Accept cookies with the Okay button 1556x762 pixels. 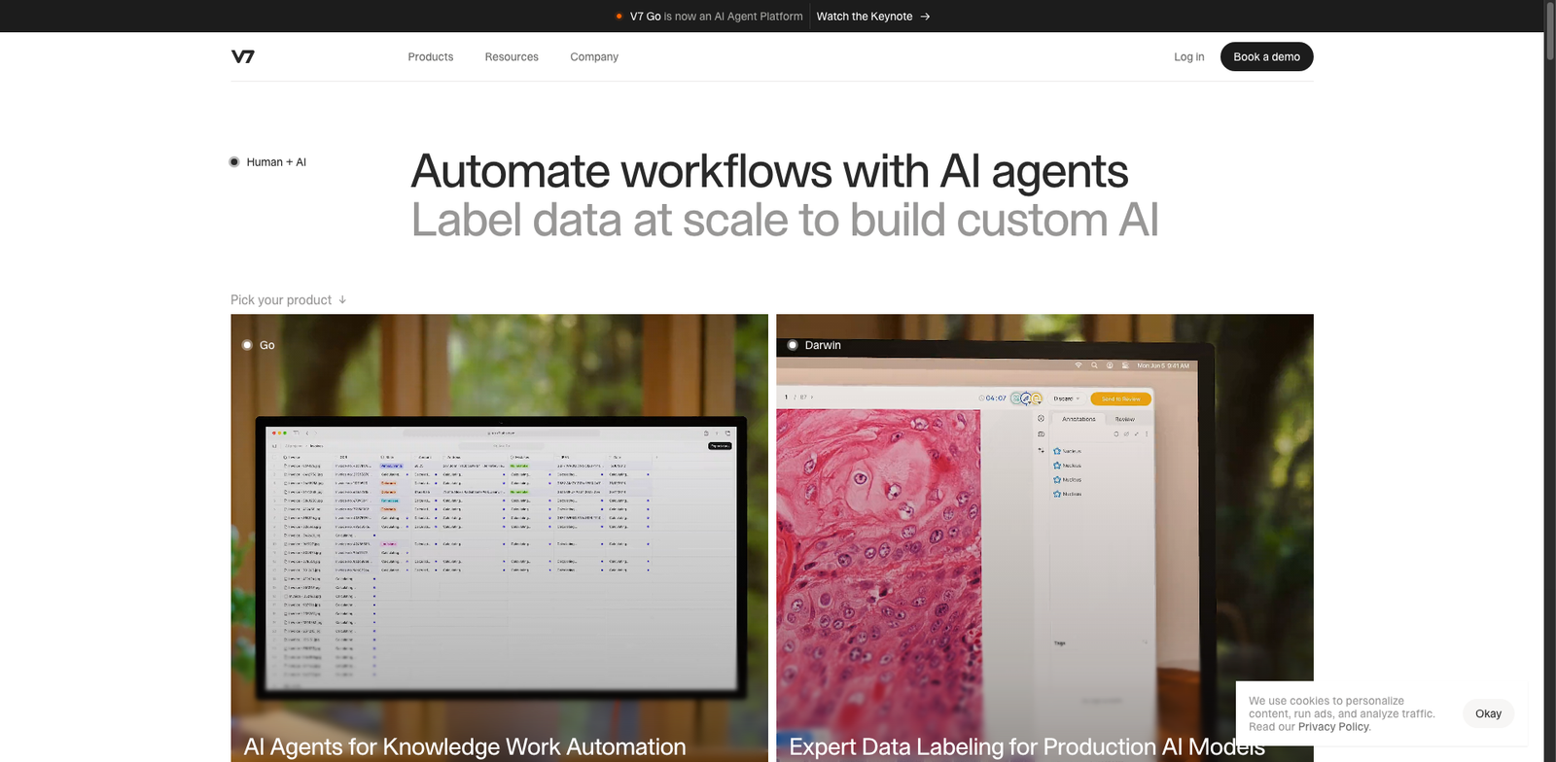click(1488, 713)
